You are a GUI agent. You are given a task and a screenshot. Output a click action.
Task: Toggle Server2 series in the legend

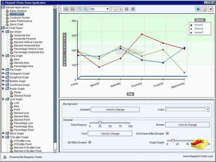pos(196,29)
